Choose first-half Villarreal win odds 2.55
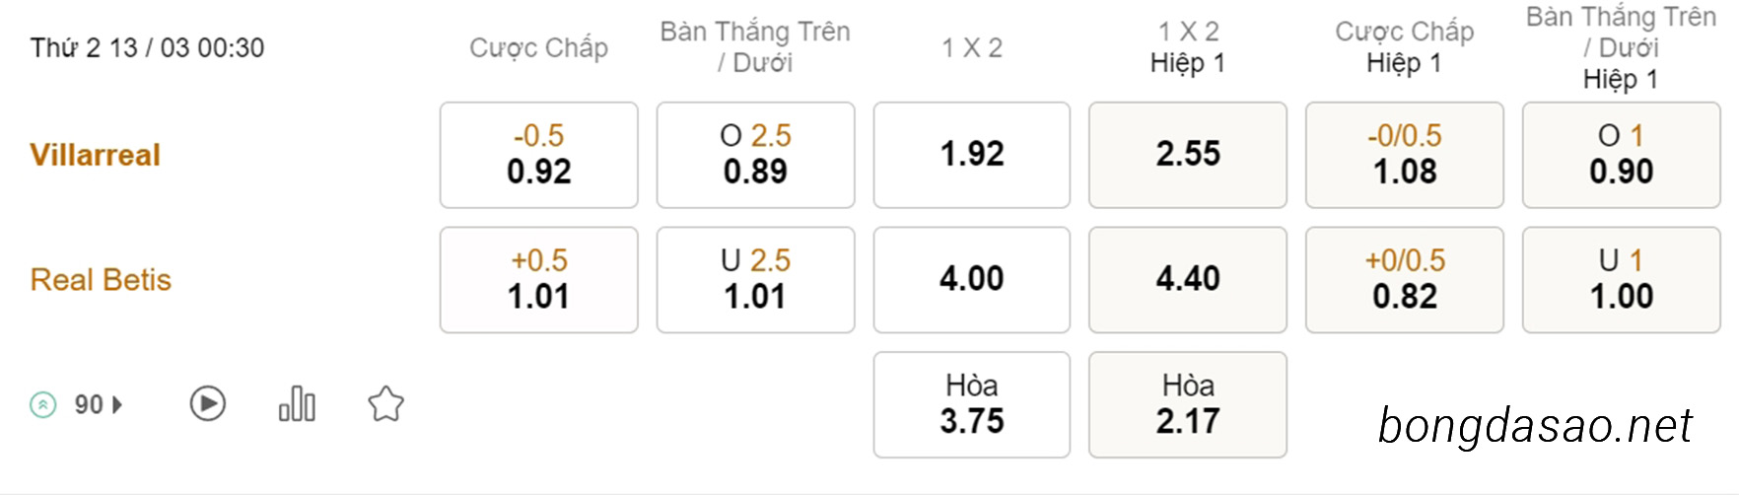 point(1188,155)
